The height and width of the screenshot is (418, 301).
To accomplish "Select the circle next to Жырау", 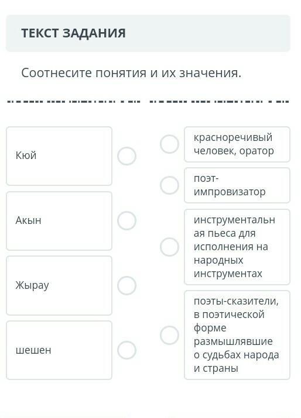I will 126,285.
